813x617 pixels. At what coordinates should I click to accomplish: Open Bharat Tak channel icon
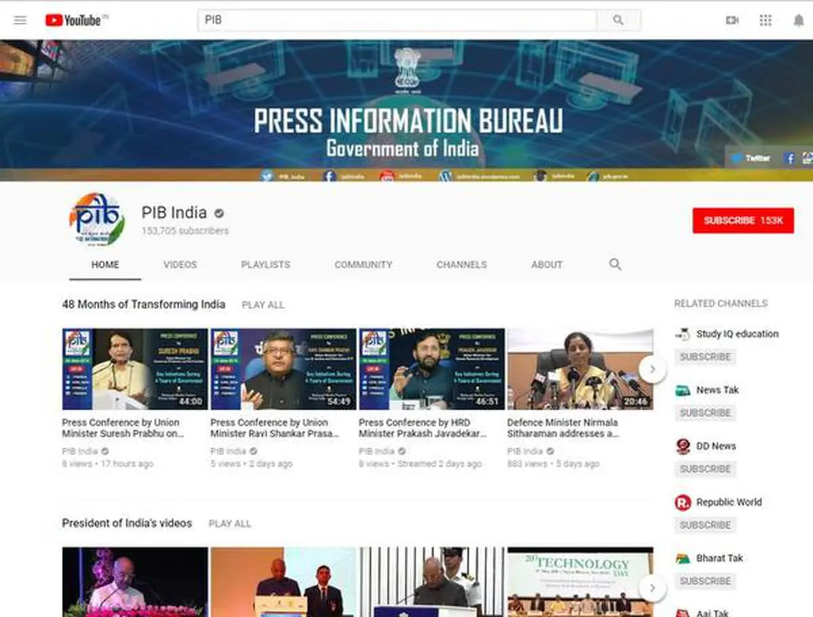click(x=683, y=559)
